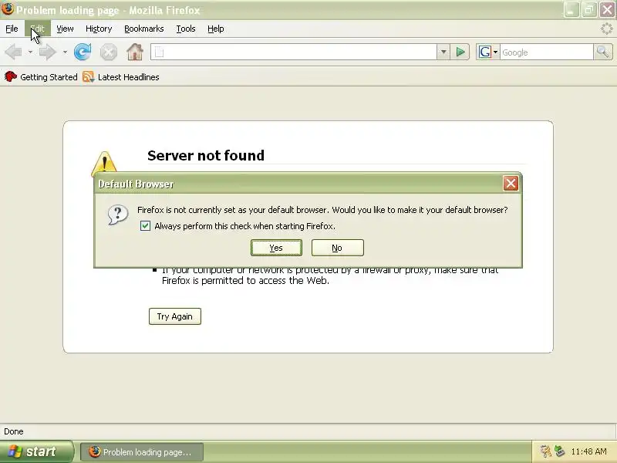The height and width of the screenshot is (463, 617).
Task: Click the first system tray icon
Action: (545, 451)
